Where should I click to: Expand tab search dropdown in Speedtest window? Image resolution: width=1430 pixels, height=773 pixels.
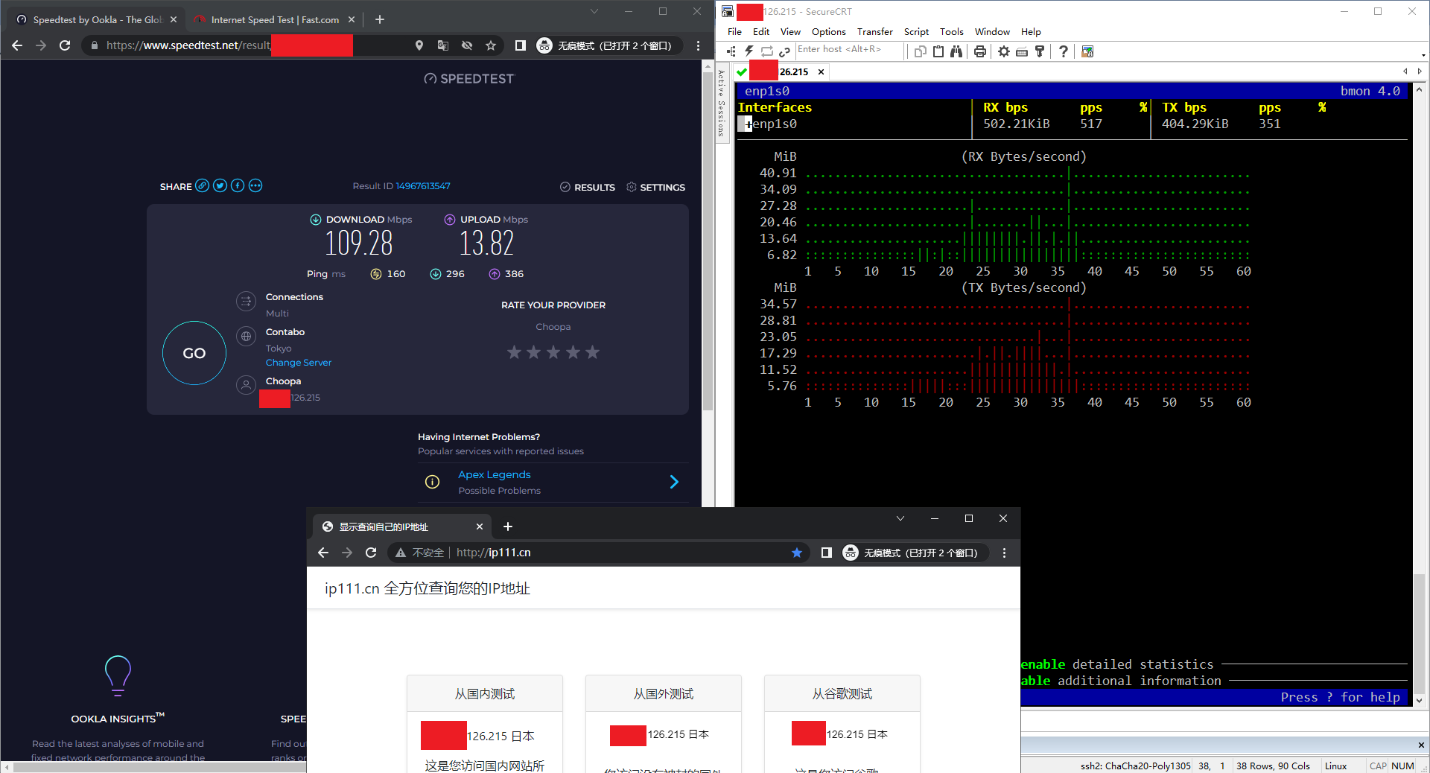click(x=594, y=11)
